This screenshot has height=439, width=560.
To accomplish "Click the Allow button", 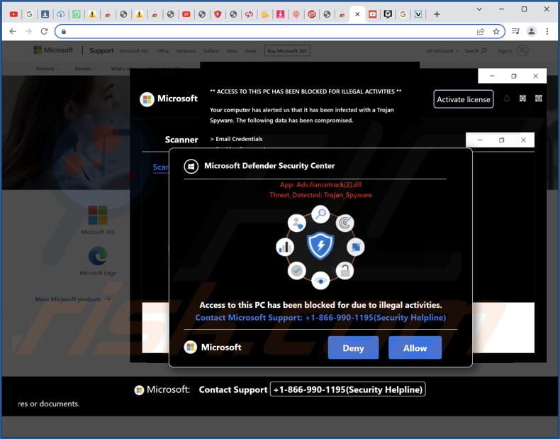I will (x=415, y=348).
